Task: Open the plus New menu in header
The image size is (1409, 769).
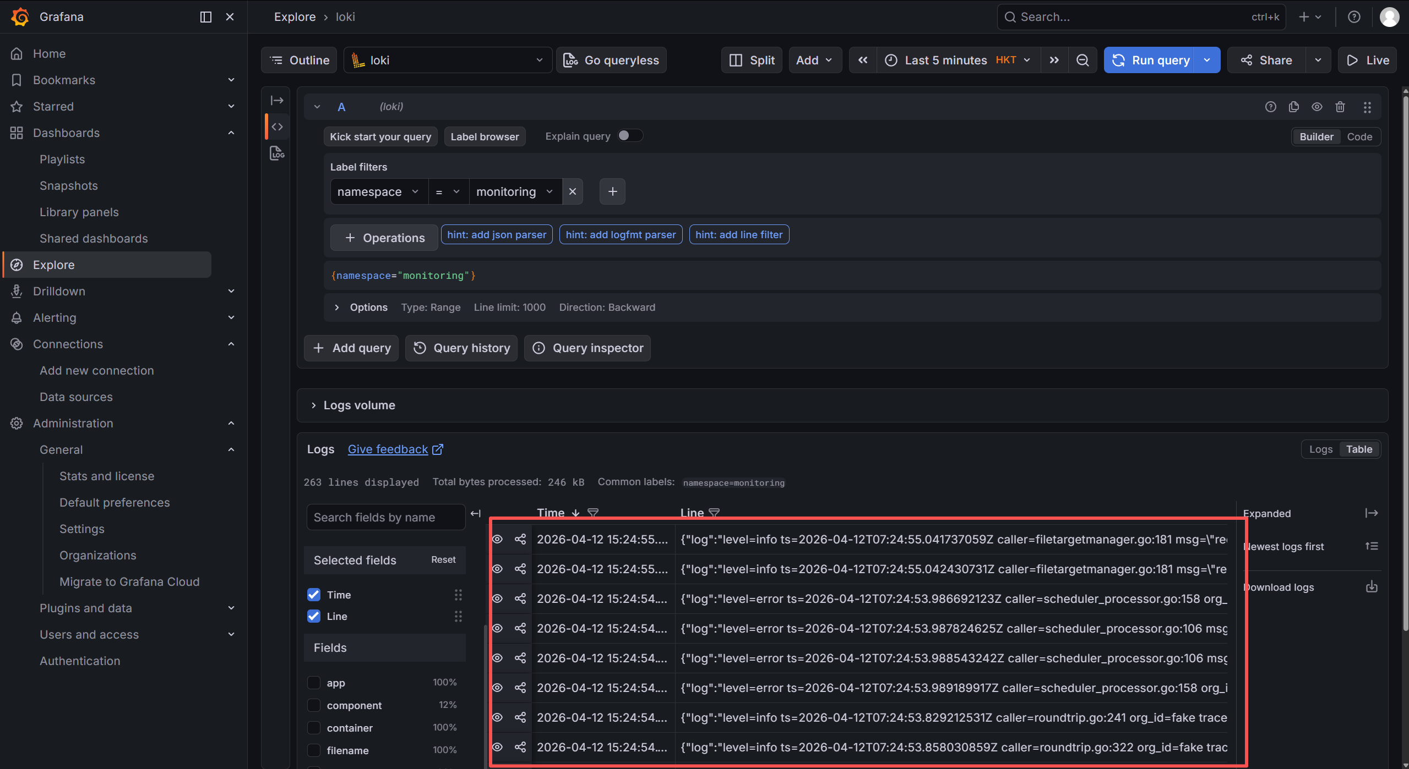Action: click(1310, 17)
